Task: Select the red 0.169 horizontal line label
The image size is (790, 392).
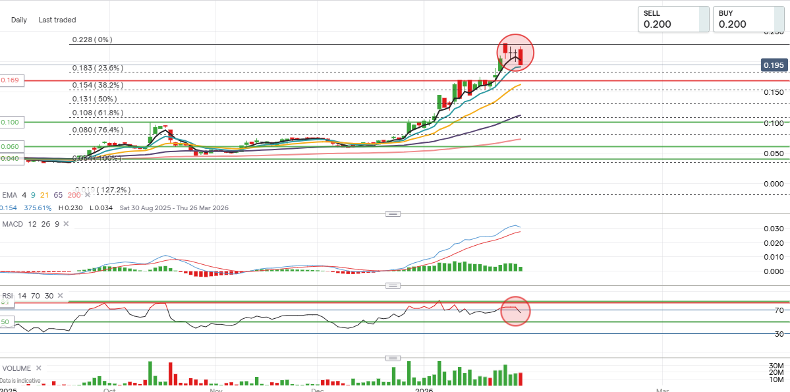Action: pyautogui.click(x=11, y=80)
